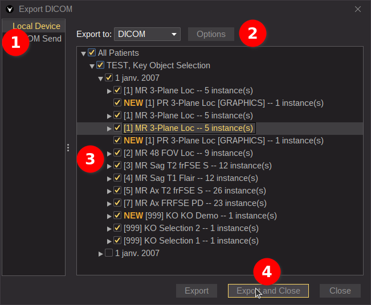Uncheck TEST, Key Object Selection checkbox
Image resolution: width=371 pixels, height=305 pixels.
point(100,65)
